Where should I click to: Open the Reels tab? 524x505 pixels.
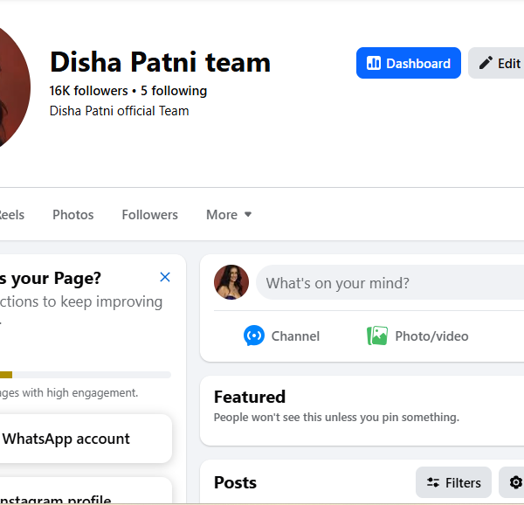point(12,215)
